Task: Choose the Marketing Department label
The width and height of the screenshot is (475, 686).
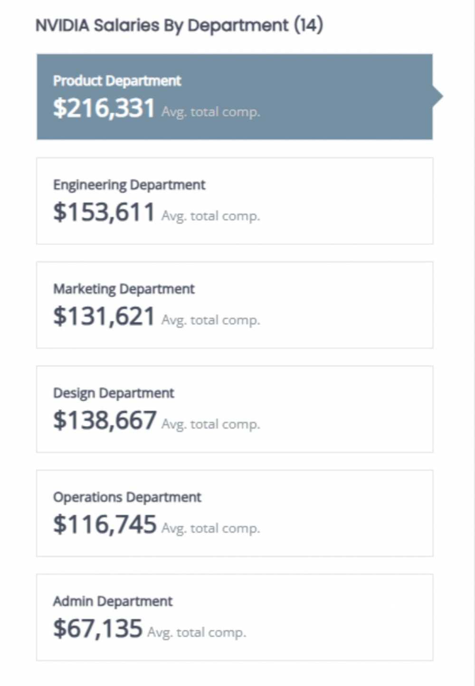Action: [123, 289]
